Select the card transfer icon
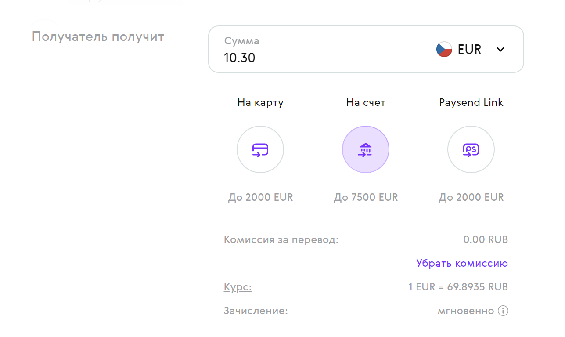The image size is (565, 337). (x=260, y=149)
